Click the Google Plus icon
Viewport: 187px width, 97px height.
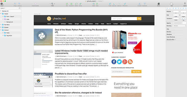click(125, 62)
